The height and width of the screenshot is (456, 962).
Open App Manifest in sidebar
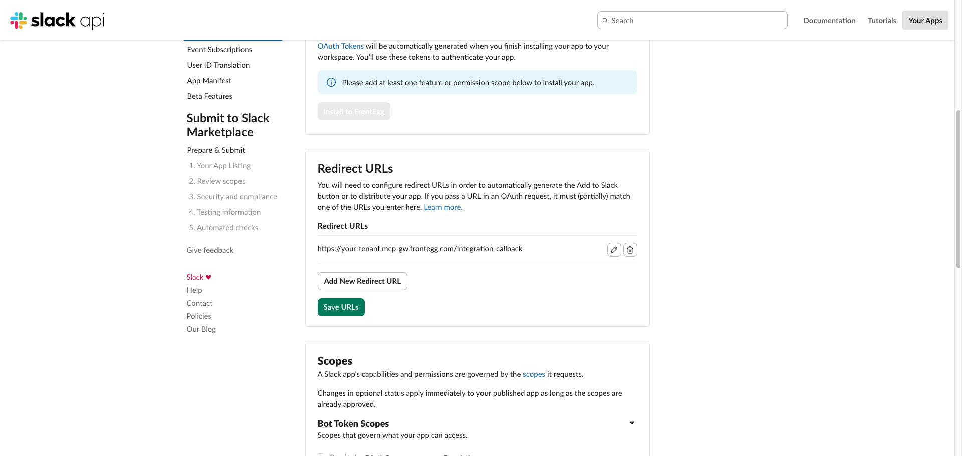pos(209,81)
